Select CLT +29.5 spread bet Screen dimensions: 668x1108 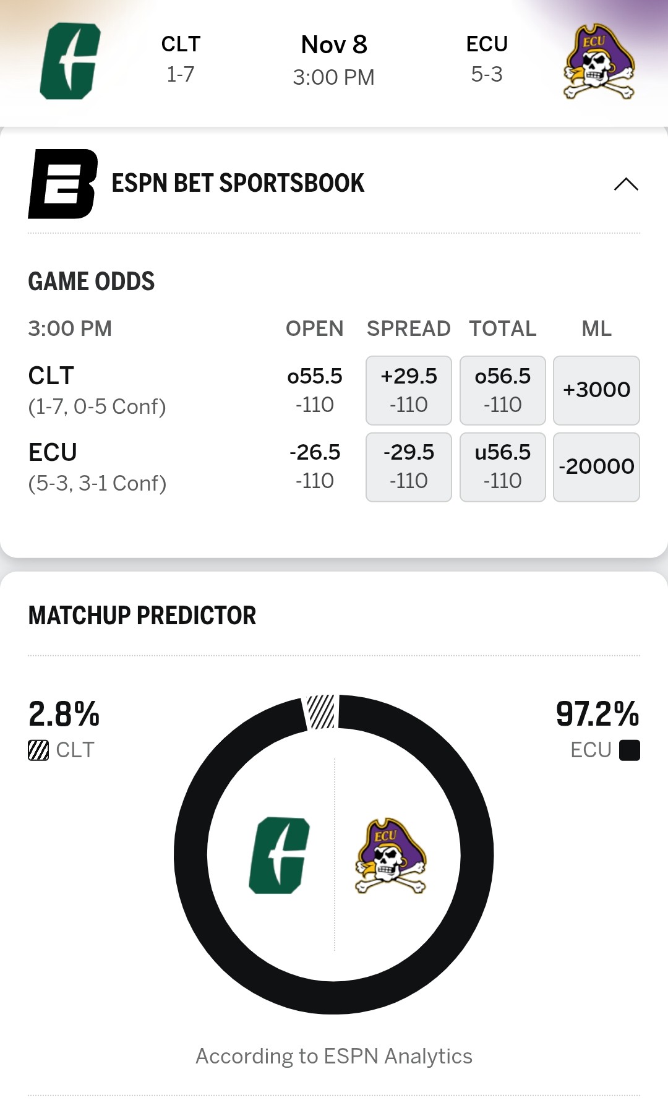pos(409,390)
